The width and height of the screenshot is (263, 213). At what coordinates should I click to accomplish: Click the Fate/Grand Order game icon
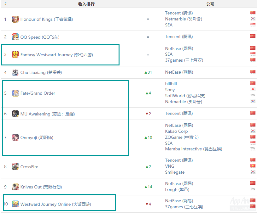(15, 93)
